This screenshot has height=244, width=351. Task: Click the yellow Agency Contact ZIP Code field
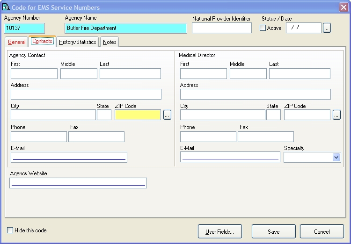[138, 115]
